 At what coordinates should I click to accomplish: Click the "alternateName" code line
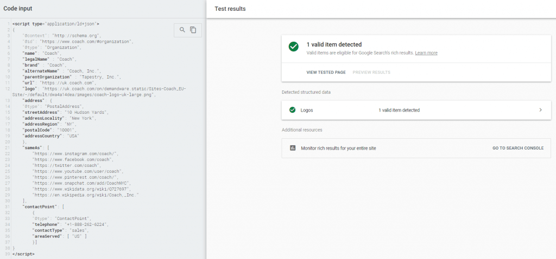(62, 71)
